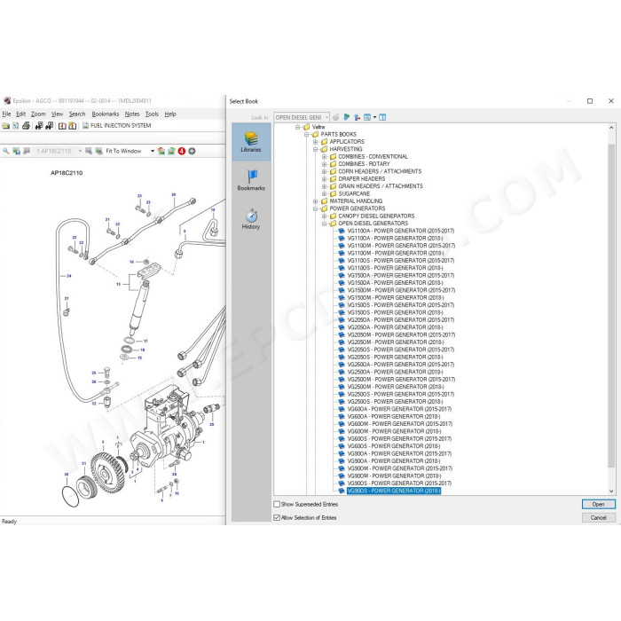Select VG1500S - POWER GENERATOR (2018-)
The height and width of the screenshot is (621, 621).
click(x=395, y=312)
